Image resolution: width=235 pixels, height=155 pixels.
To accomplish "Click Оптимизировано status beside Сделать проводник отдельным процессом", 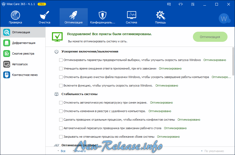I will coord(189,120).
